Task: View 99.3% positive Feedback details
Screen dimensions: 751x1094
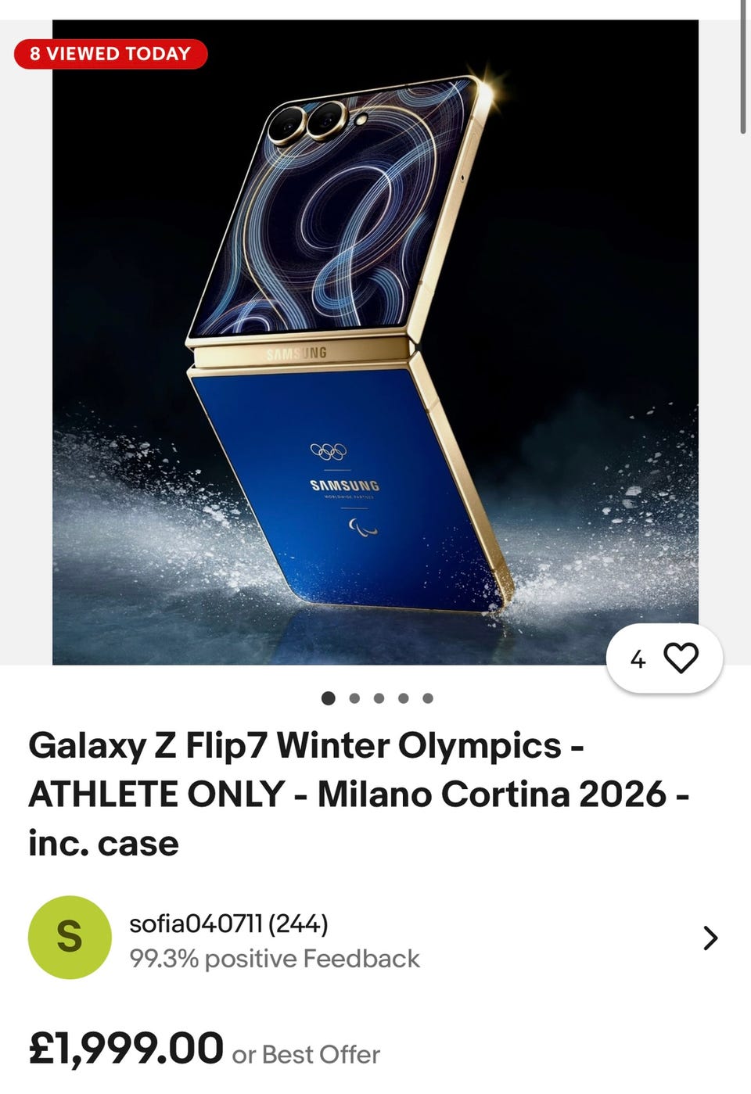Action: (x=275, y=959)
